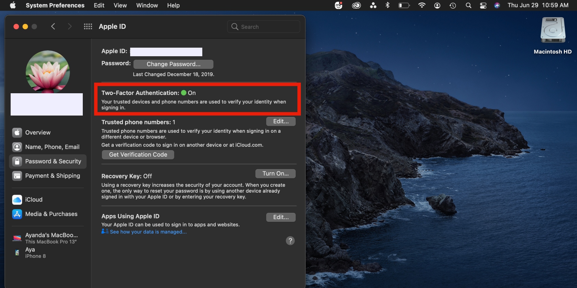Image resolution: width=577 pixels, height=288 pixels.
Task: Launch Siri from the menu bar
Action: [497, 5]
